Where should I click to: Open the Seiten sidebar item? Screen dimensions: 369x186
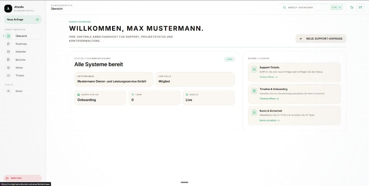click(23, 68)
